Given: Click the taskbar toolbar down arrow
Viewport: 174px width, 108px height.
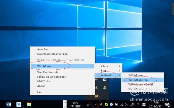Looking at the screenshot, I should point(65,106).
